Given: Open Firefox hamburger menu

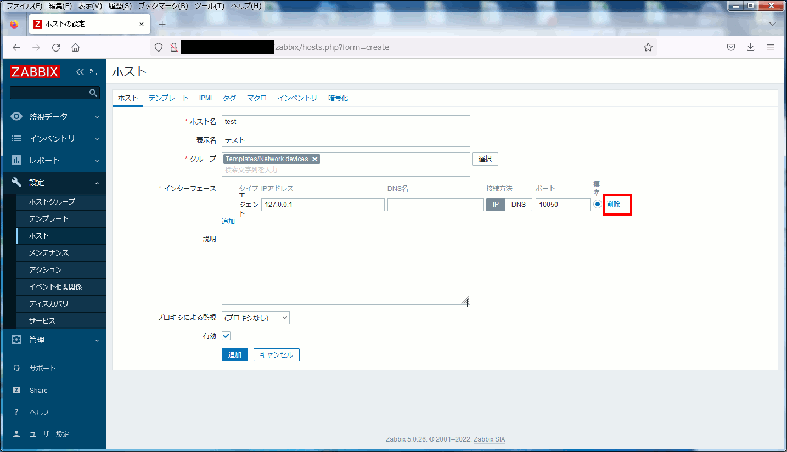Looking at the screenshot, I should coord(771,47).
